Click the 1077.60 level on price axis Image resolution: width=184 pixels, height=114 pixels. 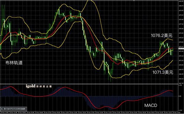coord(181,24)
